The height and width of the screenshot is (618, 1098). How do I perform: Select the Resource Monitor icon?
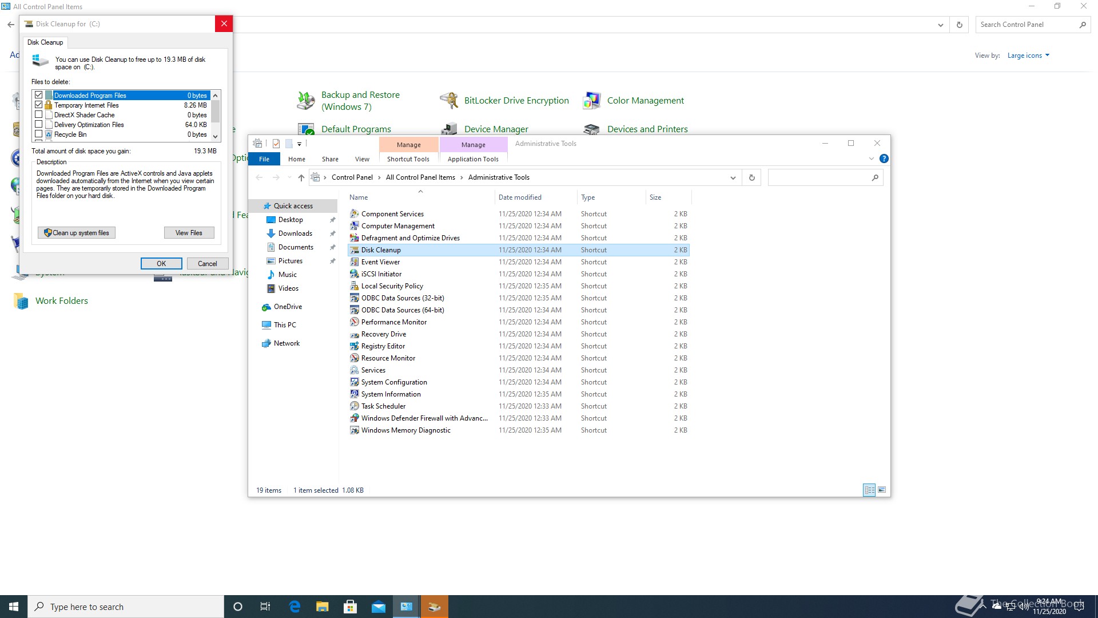click(x=355, y=358)
